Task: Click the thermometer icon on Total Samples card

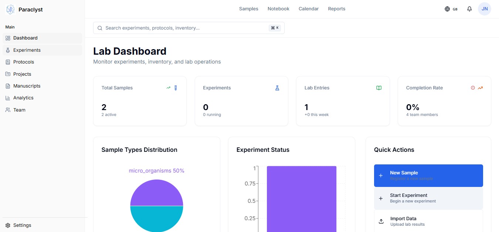Action: [x=176, y=88]
